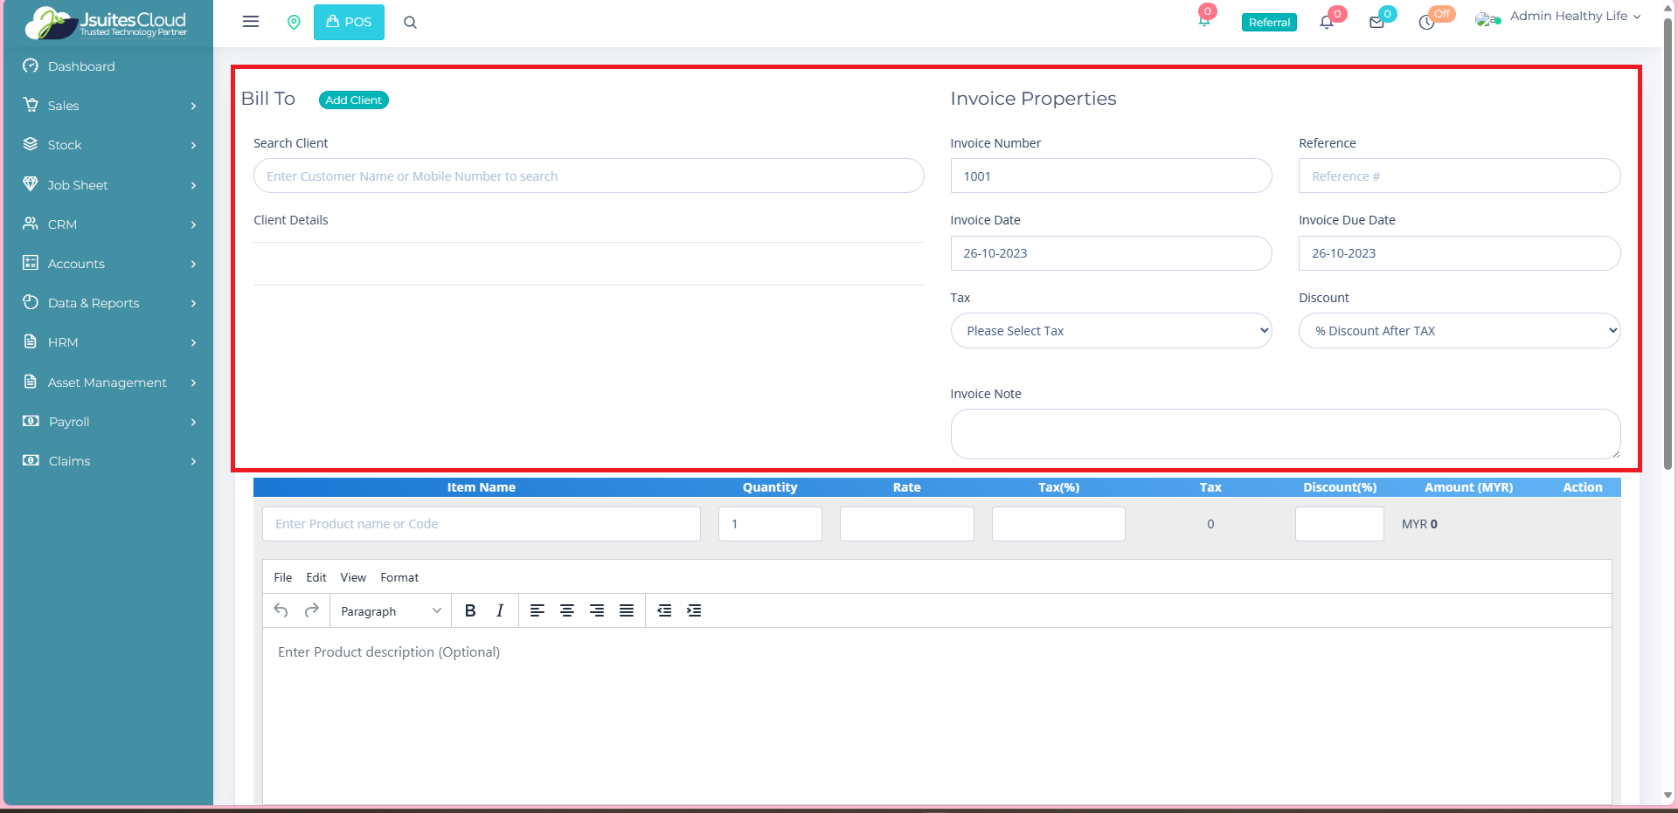Expand the Sales sidebar menu
The height and width of the screenshot is (813, 1678).
point(108,106)
